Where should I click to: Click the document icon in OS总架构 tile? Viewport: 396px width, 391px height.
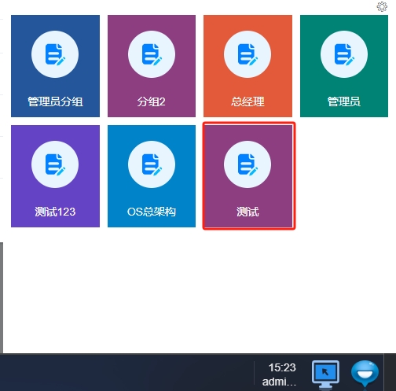click(152, 164)
